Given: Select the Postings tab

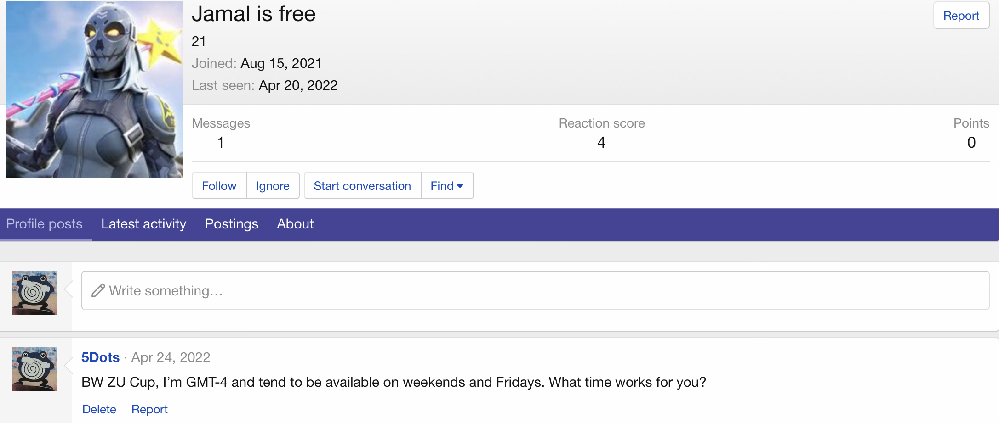Looking at the screenshot, I should (x=232, y=224).
